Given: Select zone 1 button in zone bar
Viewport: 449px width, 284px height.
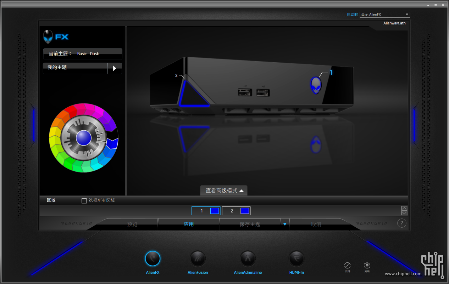Looking at the screenshot, I should click(206, 211).
